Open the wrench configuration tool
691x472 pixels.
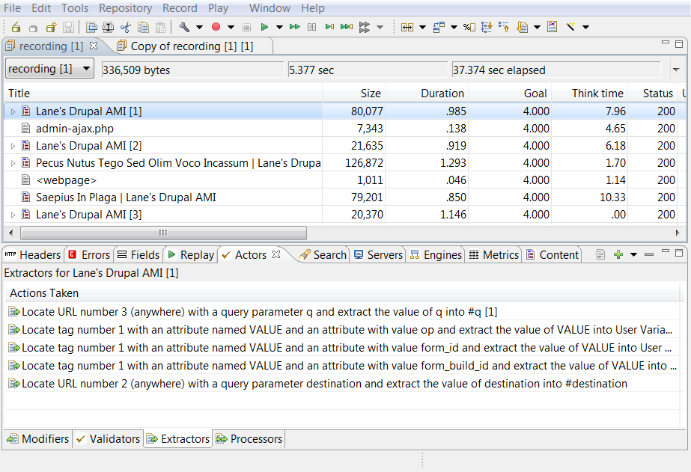pyautogui.click(x=184, y=27)
